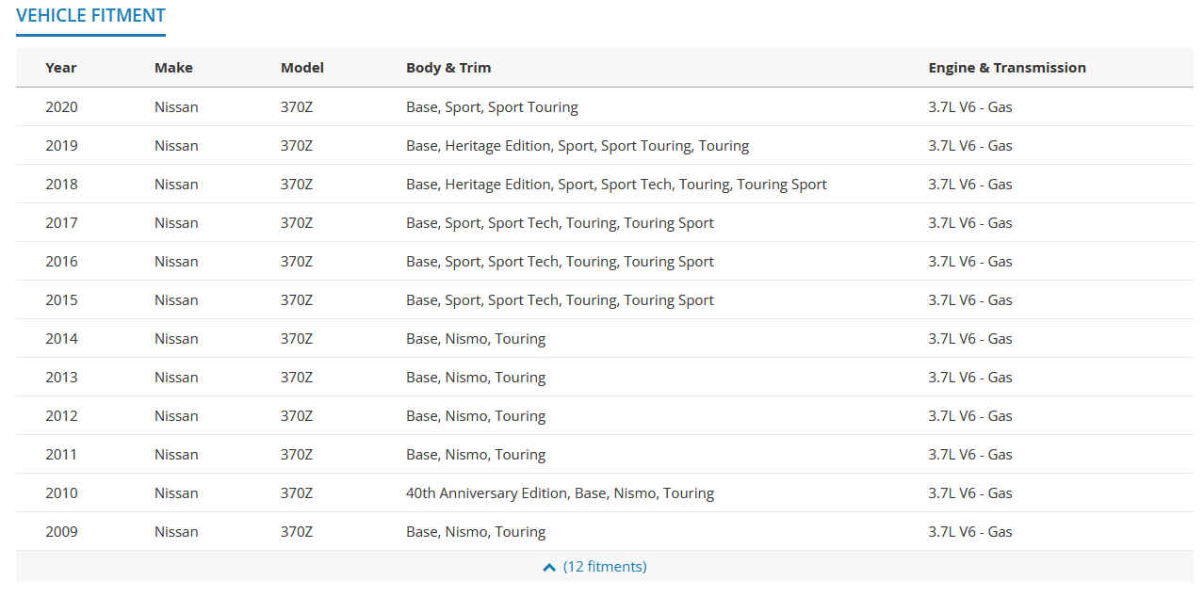Select the 2012 year cell
The height and width of the screenshot is (597, 1204).
[x=61, y=416]
